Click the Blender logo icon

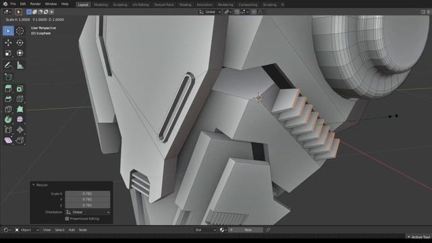[x=5, y=4]
